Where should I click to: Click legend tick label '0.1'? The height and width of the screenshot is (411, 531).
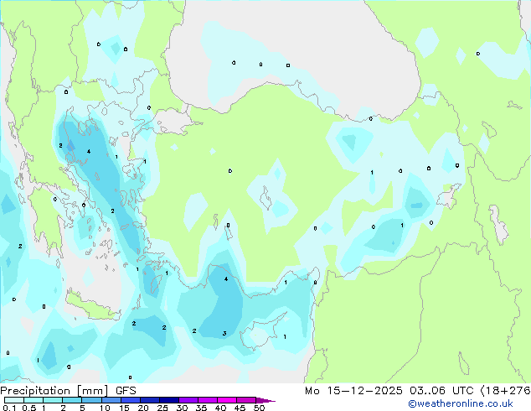9,408
